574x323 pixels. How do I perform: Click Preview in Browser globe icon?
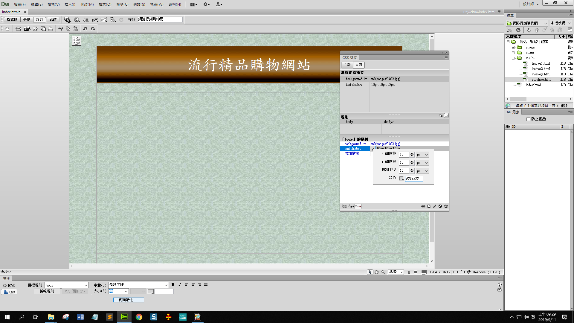pos(77,20)
